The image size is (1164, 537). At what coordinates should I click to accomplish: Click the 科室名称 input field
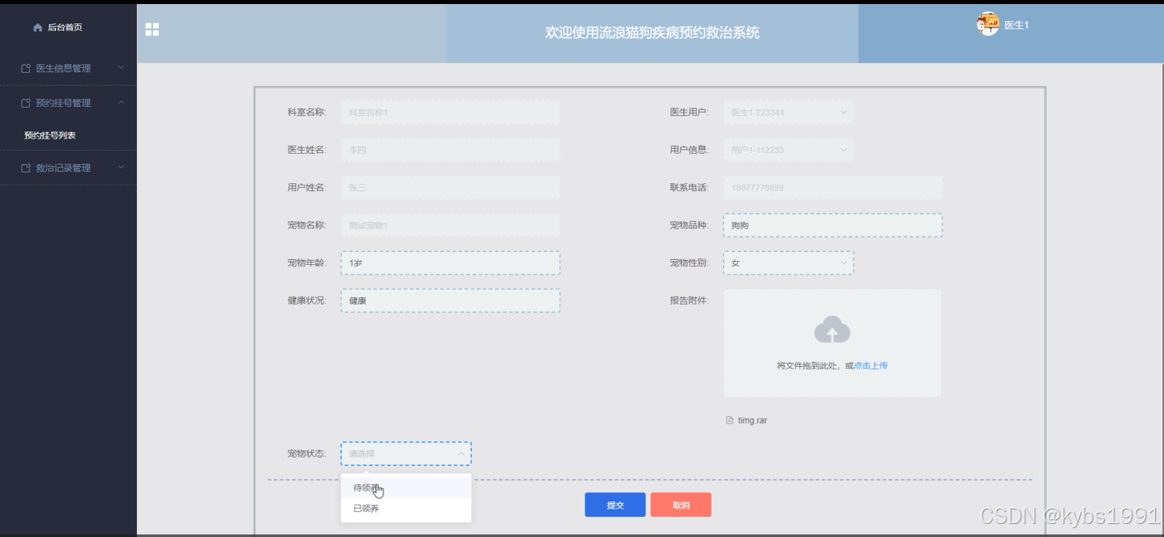450,113
